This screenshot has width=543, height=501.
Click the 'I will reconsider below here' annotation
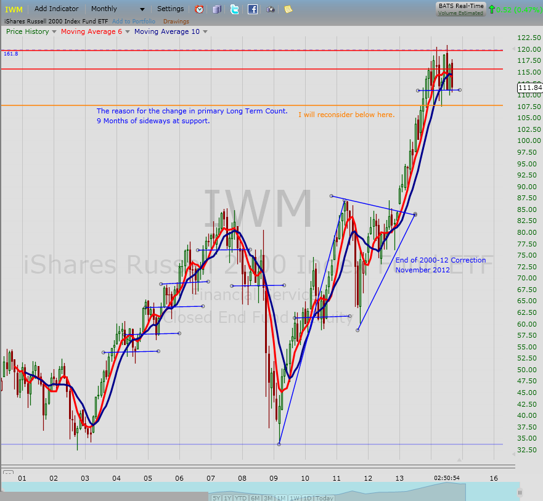[346, 115]
